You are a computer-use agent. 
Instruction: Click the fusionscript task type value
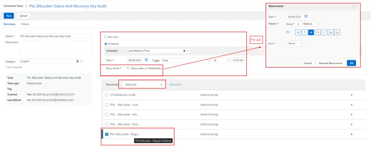[33, 83]
